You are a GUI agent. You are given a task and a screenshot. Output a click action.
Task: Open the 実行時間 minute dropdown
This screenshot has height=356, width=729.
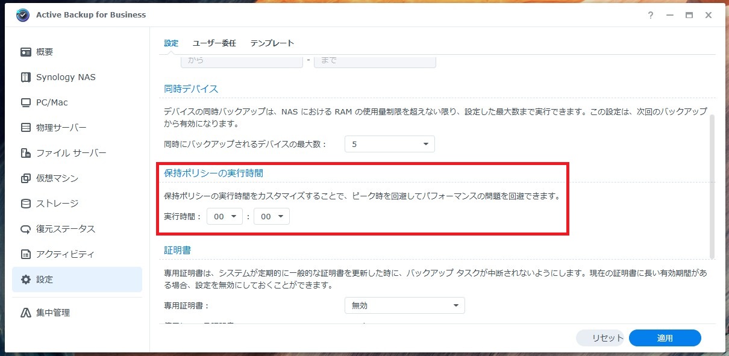(x=272, y=216)
